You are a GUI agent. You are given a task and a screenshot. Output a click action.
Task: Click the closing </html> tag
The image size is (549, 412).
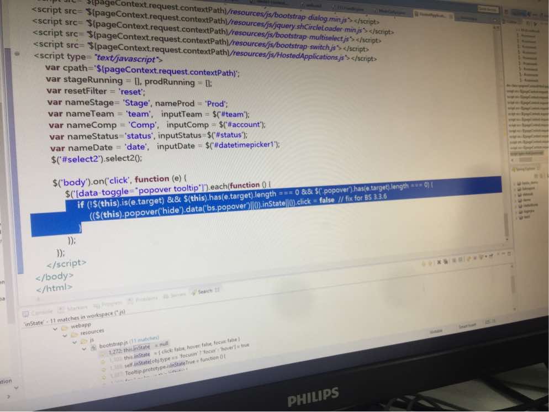tap(54, 288)
